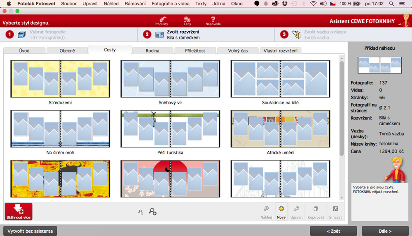Screen dimensions: 412x236
Task: Click the smaller zoom-out magnifier icon
Action: [x=140, y=212]
